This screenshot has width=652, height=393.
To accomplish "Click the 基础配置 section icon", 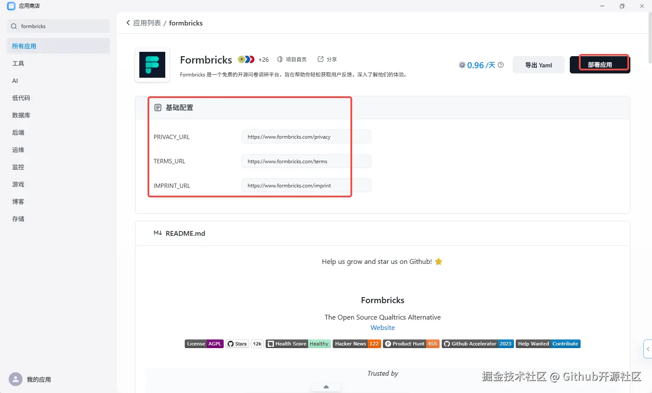I will [x=158, y=108].
